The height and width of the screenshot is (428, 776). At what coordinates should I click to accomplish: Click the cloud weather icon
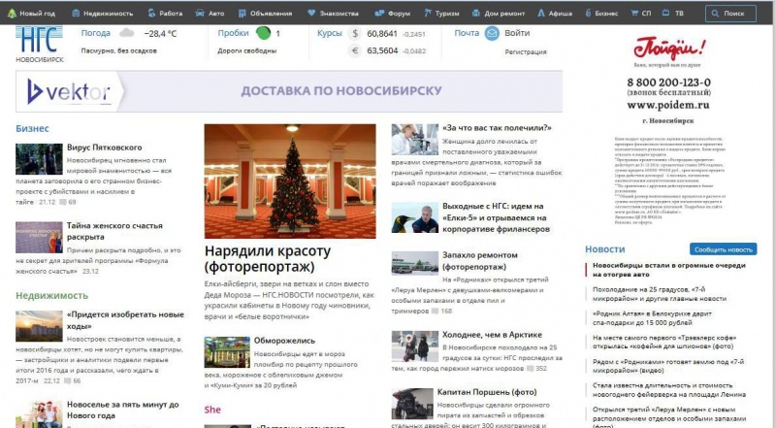[x=126, y=33]
